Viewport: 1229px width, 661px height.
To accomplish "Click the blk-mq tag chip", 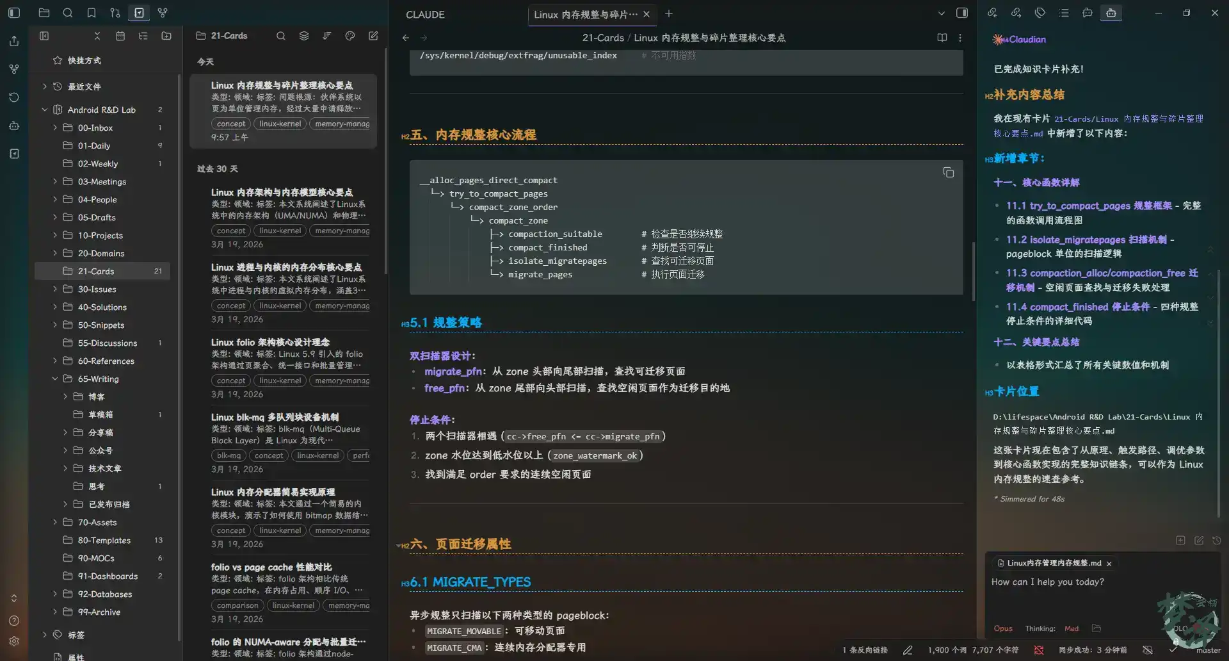I will pos(229,455).
